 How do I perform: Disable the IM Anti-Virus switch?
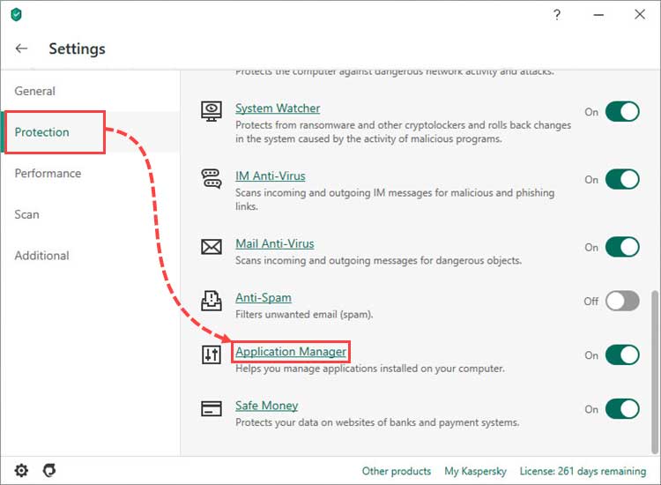622,179
